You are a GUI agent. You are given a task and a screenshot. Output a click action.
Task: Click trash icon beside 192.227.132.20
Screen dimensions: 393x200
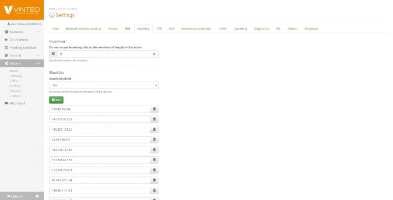[154, 129]
